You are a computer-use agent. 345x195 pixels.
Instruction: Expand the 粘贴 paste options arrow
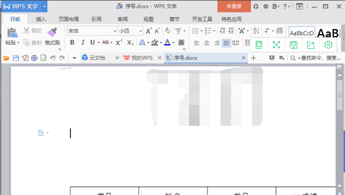point(18,42)
